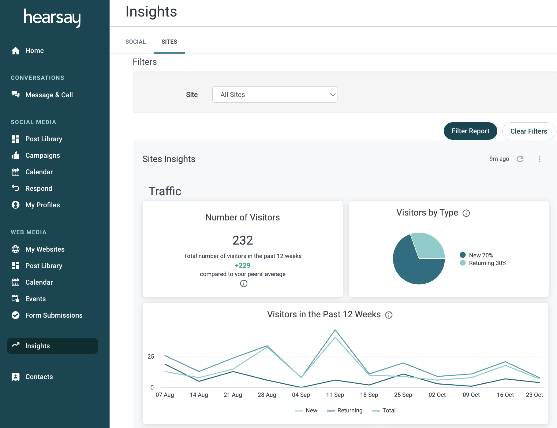557x428 pixels.
Task: Click the Events calendar-star icon
Action: pos(16,299)
